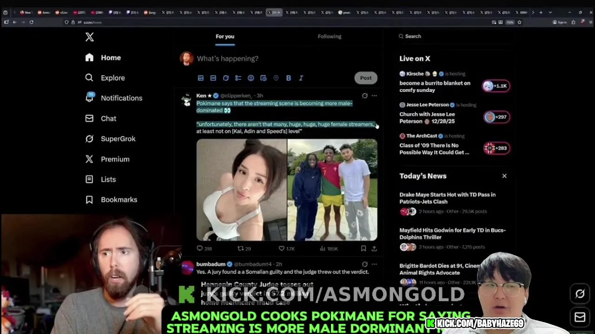Open Chat from the sidebar
The height and width of the screenshot is (334, 595).
point(101,118)
